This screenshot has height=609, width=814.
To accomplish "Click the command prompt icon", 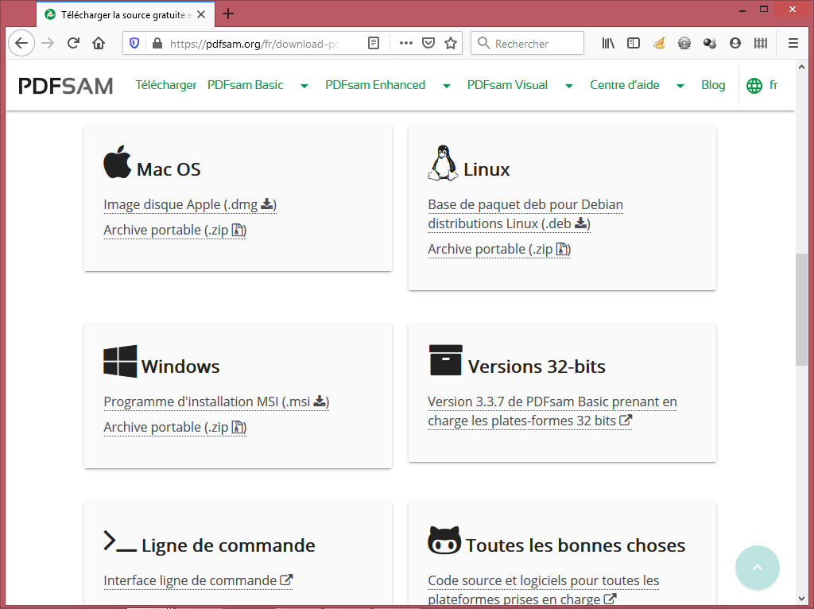I will [x=120, y=541].
